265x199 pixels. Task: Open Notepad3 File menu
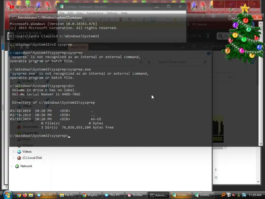tap(62, 13)
